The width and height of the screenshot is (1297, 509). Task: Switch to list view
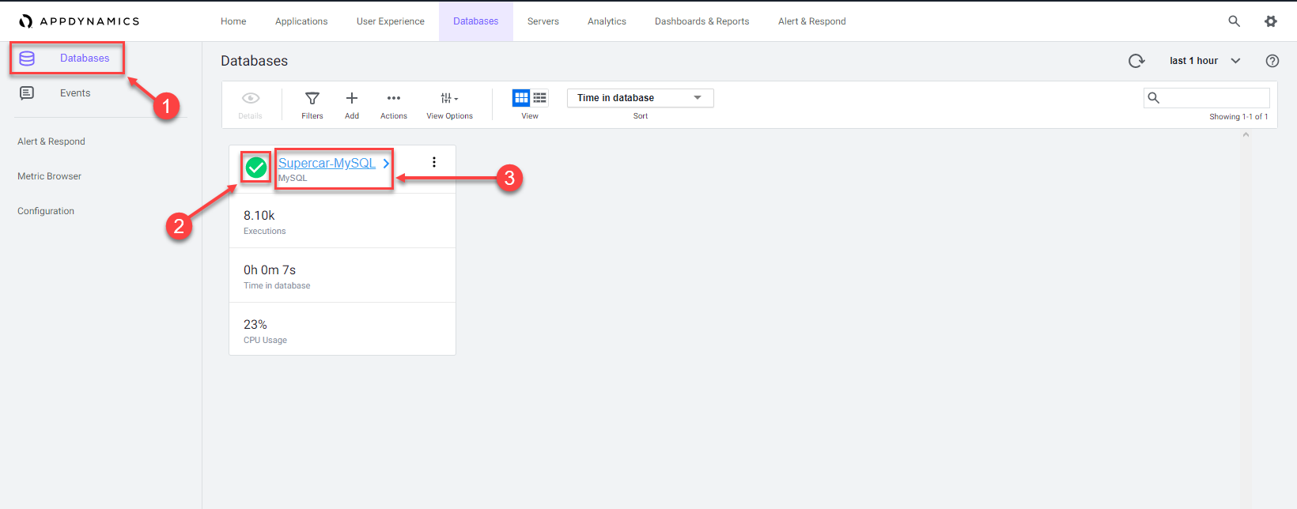click(539, 98)
